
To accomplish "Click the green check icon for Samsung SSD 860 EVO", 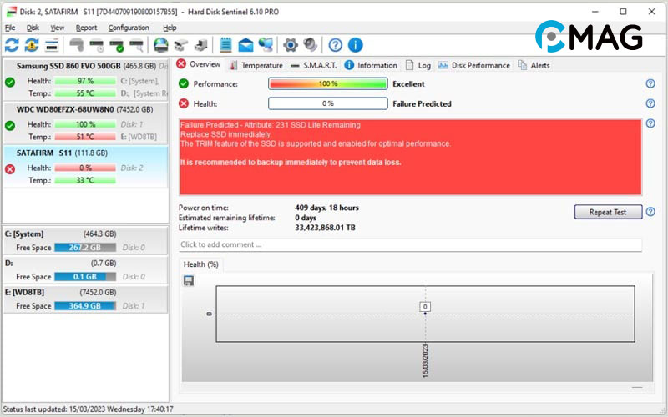I will [x=10, y=82].
